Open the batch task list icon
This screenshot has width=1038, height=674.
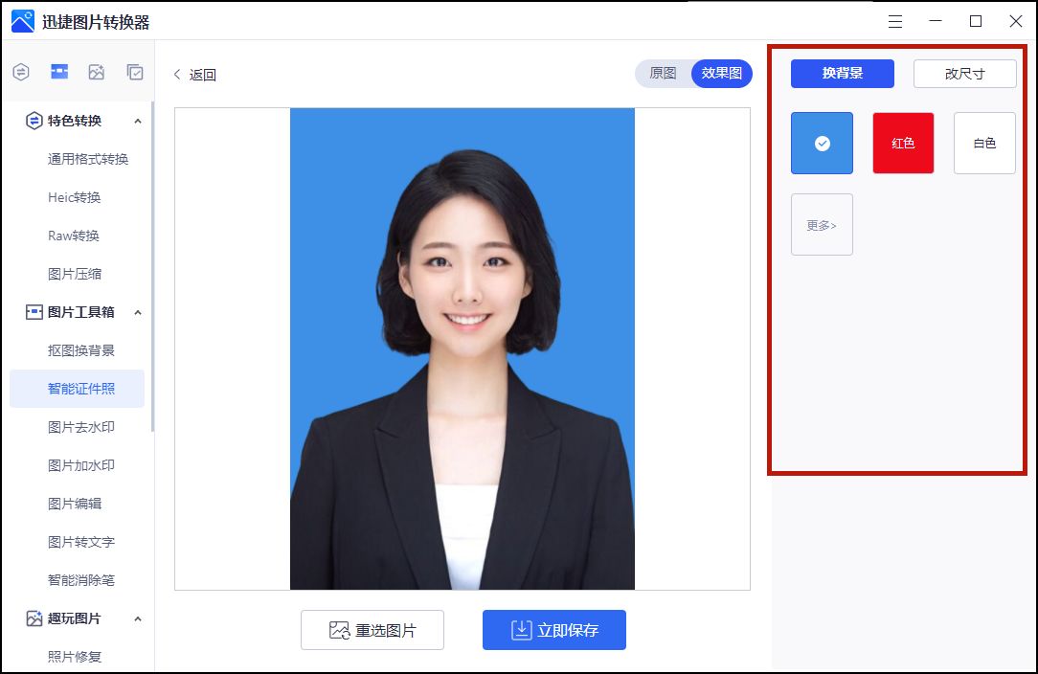[135, 71]
